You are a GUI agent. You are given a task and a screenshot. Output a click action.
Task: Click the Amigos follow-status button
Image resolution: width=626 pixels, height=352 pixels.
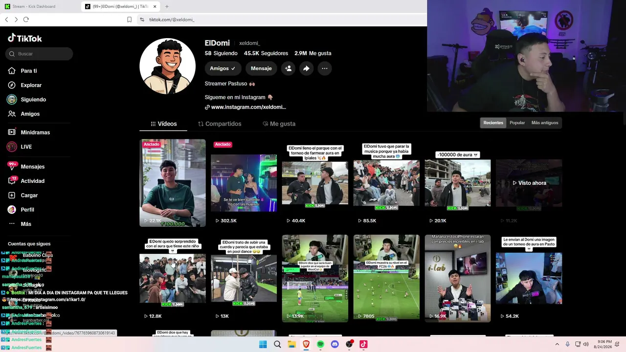pyautogui.click(x=223, y=68)
